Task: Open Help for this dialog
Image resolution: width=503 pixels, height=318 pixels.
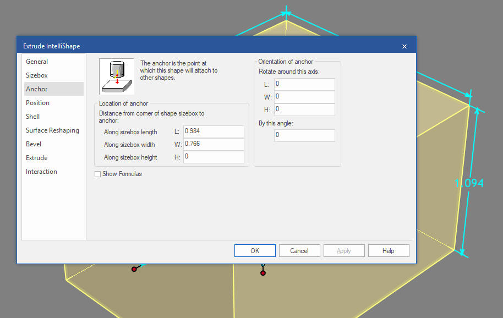Action: click(x=389, y=251)
